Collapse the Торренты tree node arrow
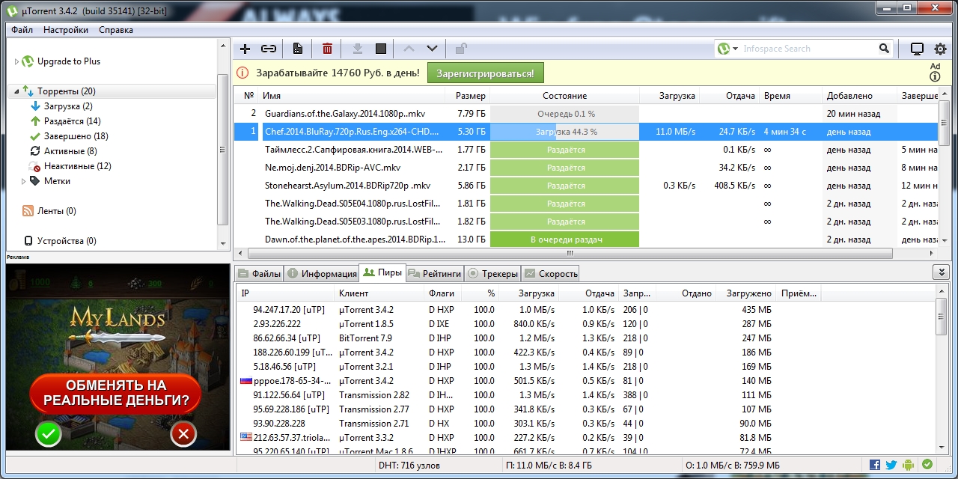958x479 pixels. coord(16,91)
